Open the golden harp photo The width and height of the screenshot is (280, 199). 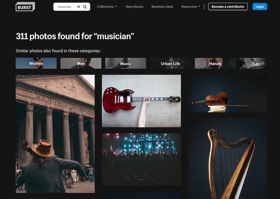(227, 159)
